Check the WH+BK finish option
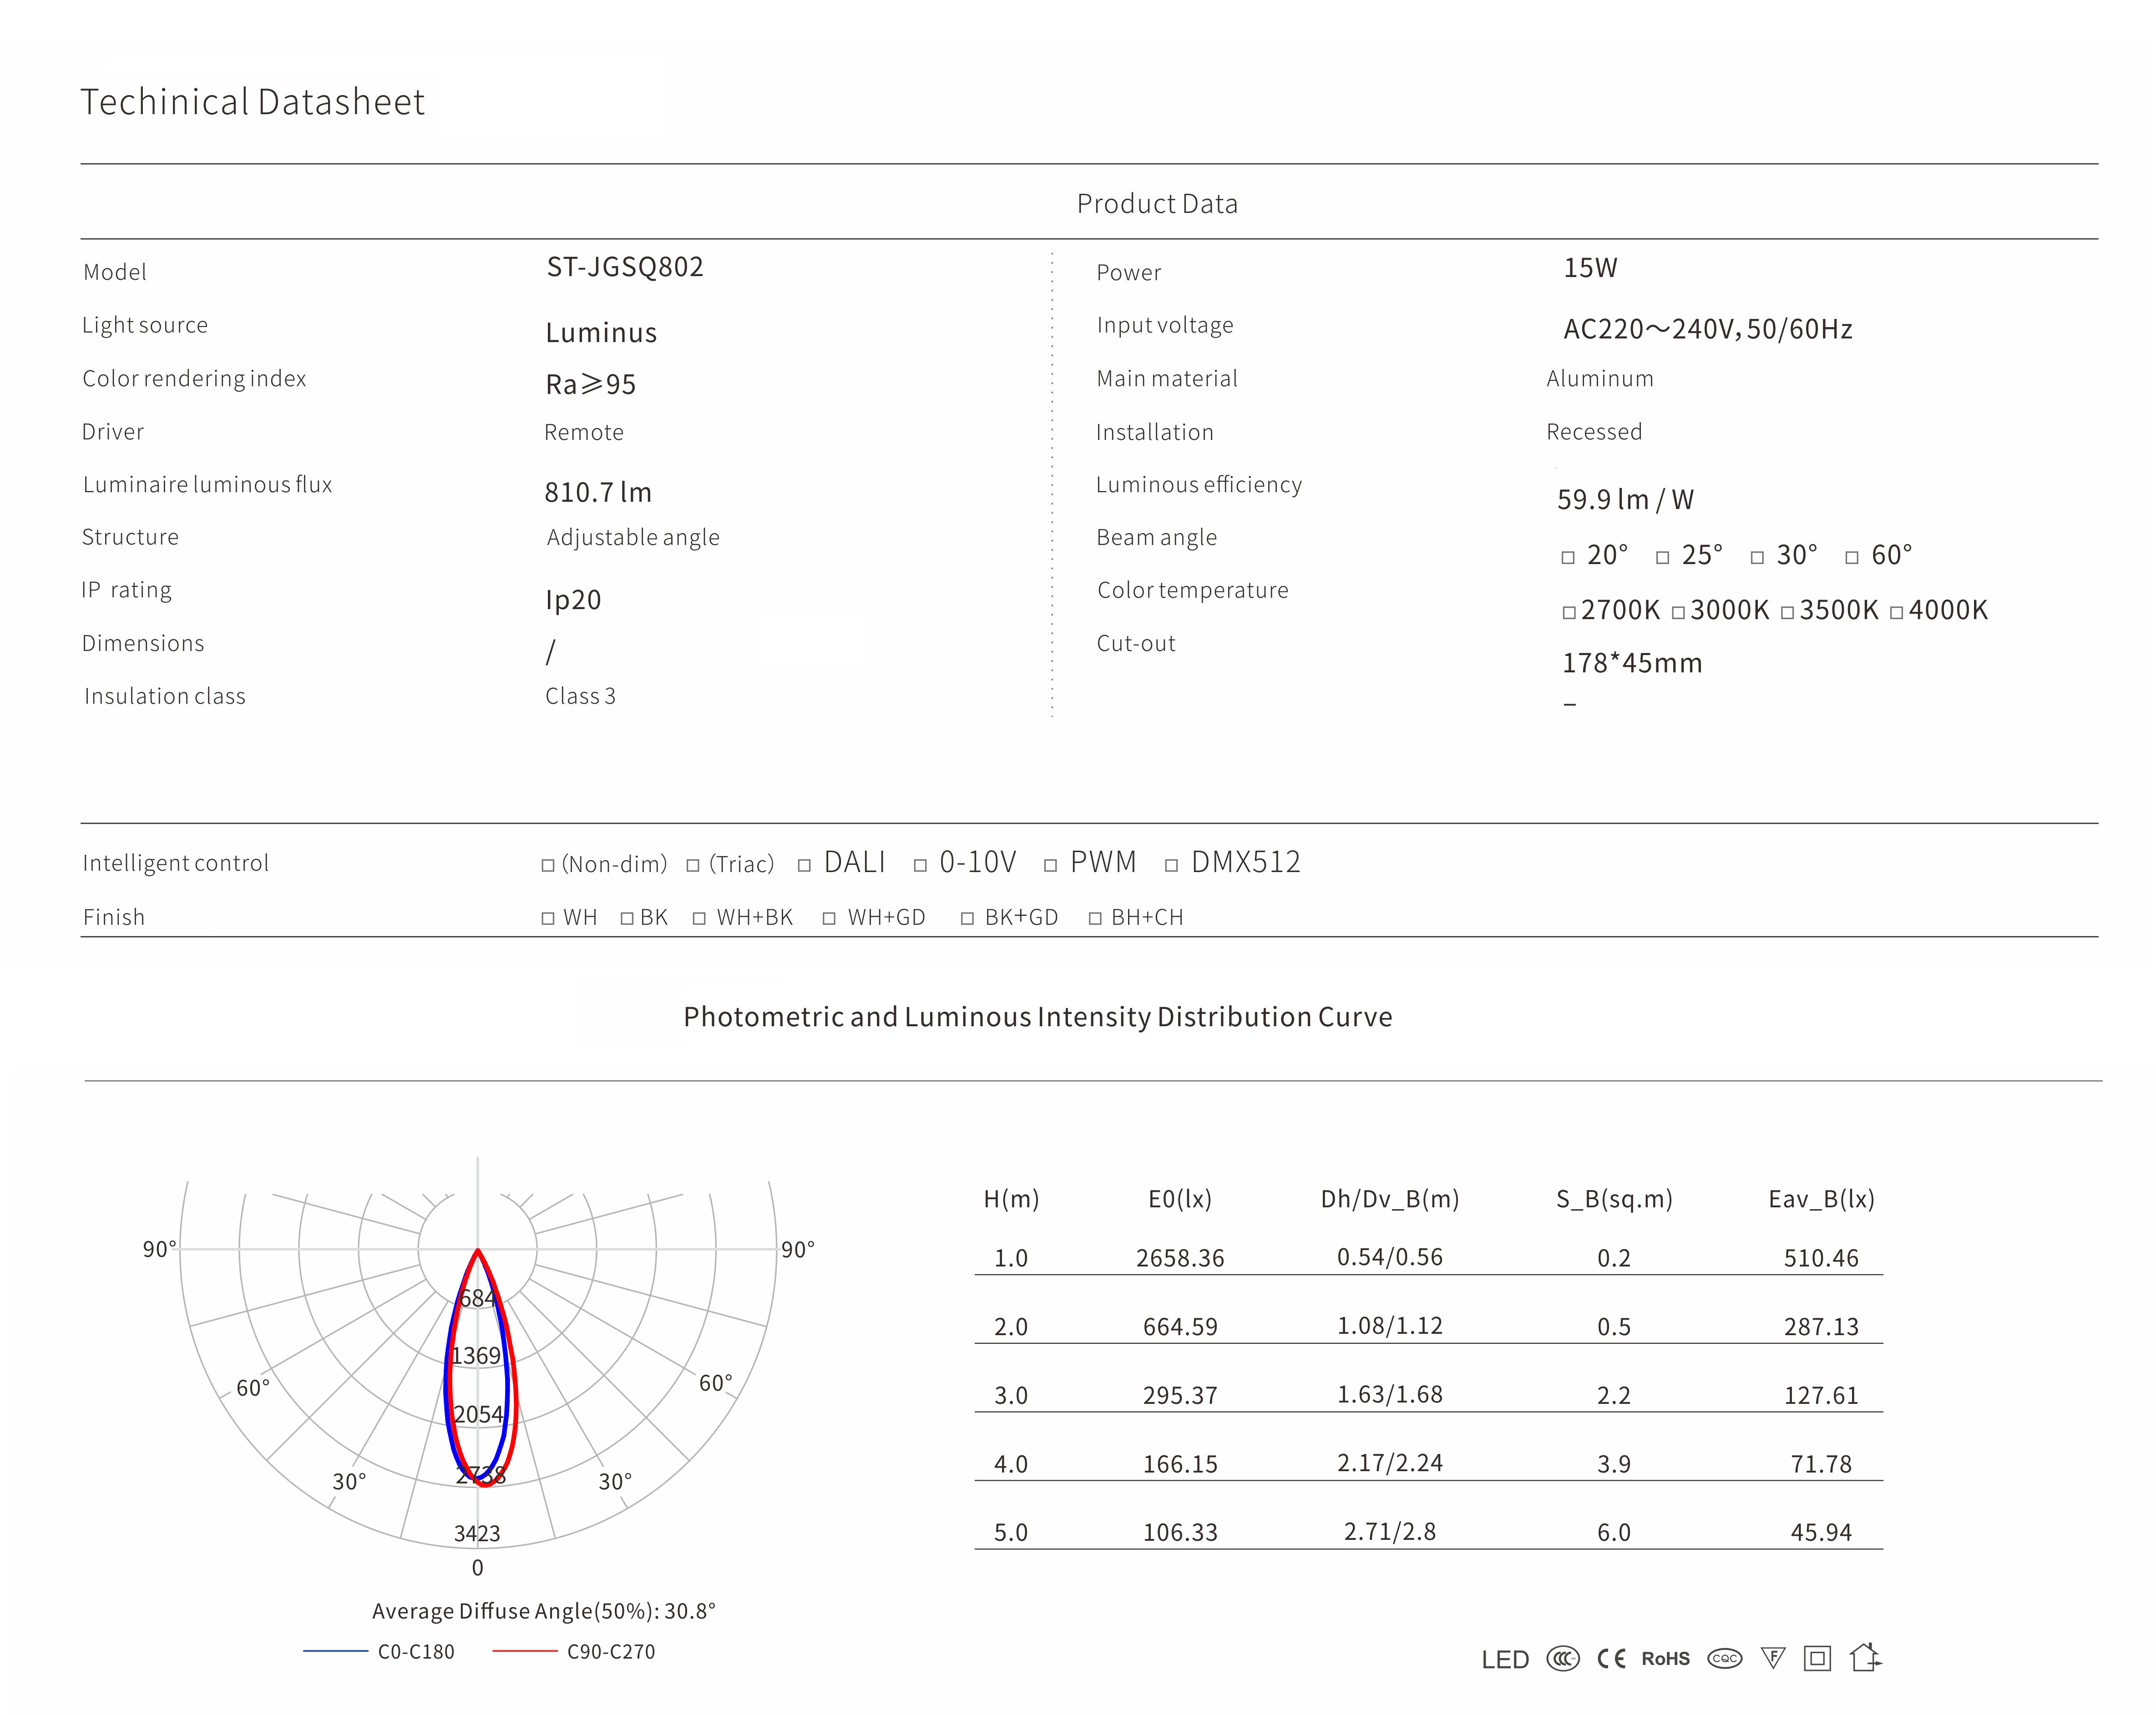Image resolution: width=2156 pixels, height=1715 pixels. click(700, 918)
